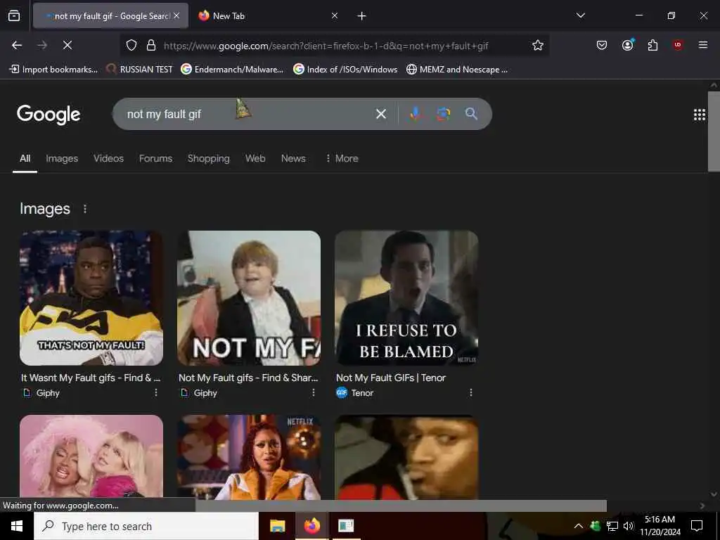Switch to Images results
Viewport: 720px width, 540px height.
62,158
